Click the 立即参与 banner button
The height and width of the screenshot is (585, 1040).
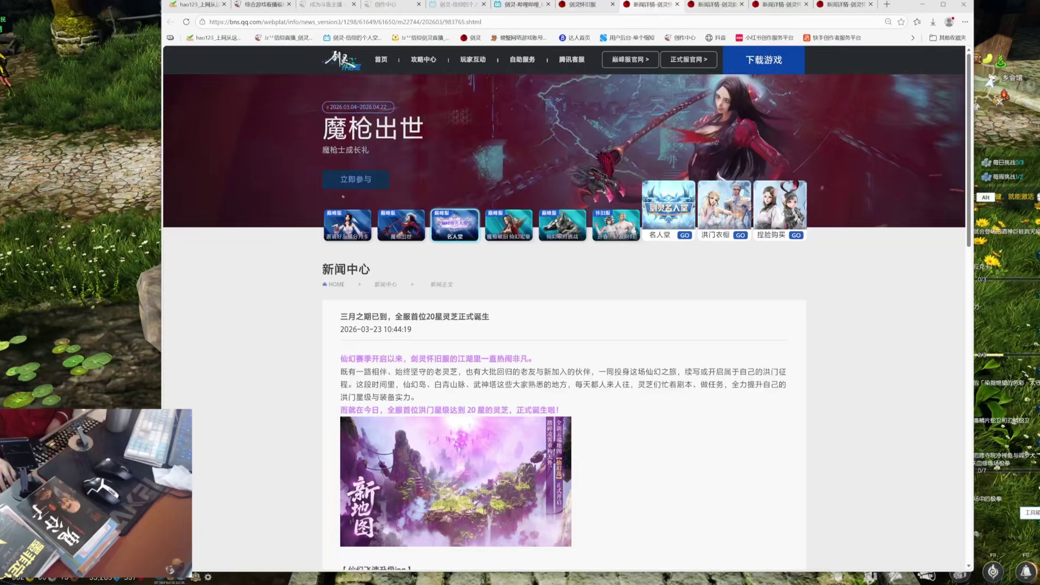pyautogui.click(x=356, y=179)
